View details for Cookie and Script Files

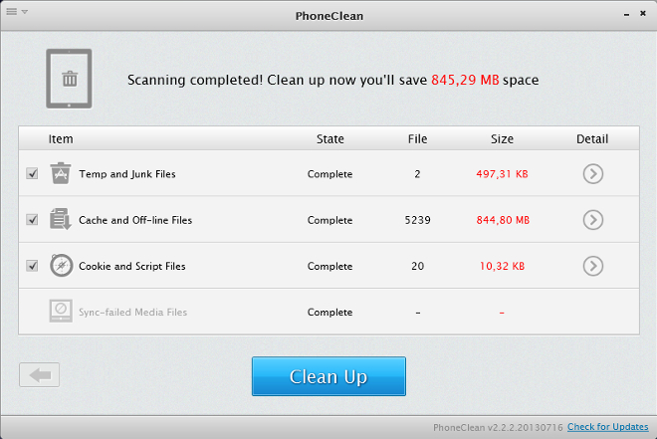[592, 266]
